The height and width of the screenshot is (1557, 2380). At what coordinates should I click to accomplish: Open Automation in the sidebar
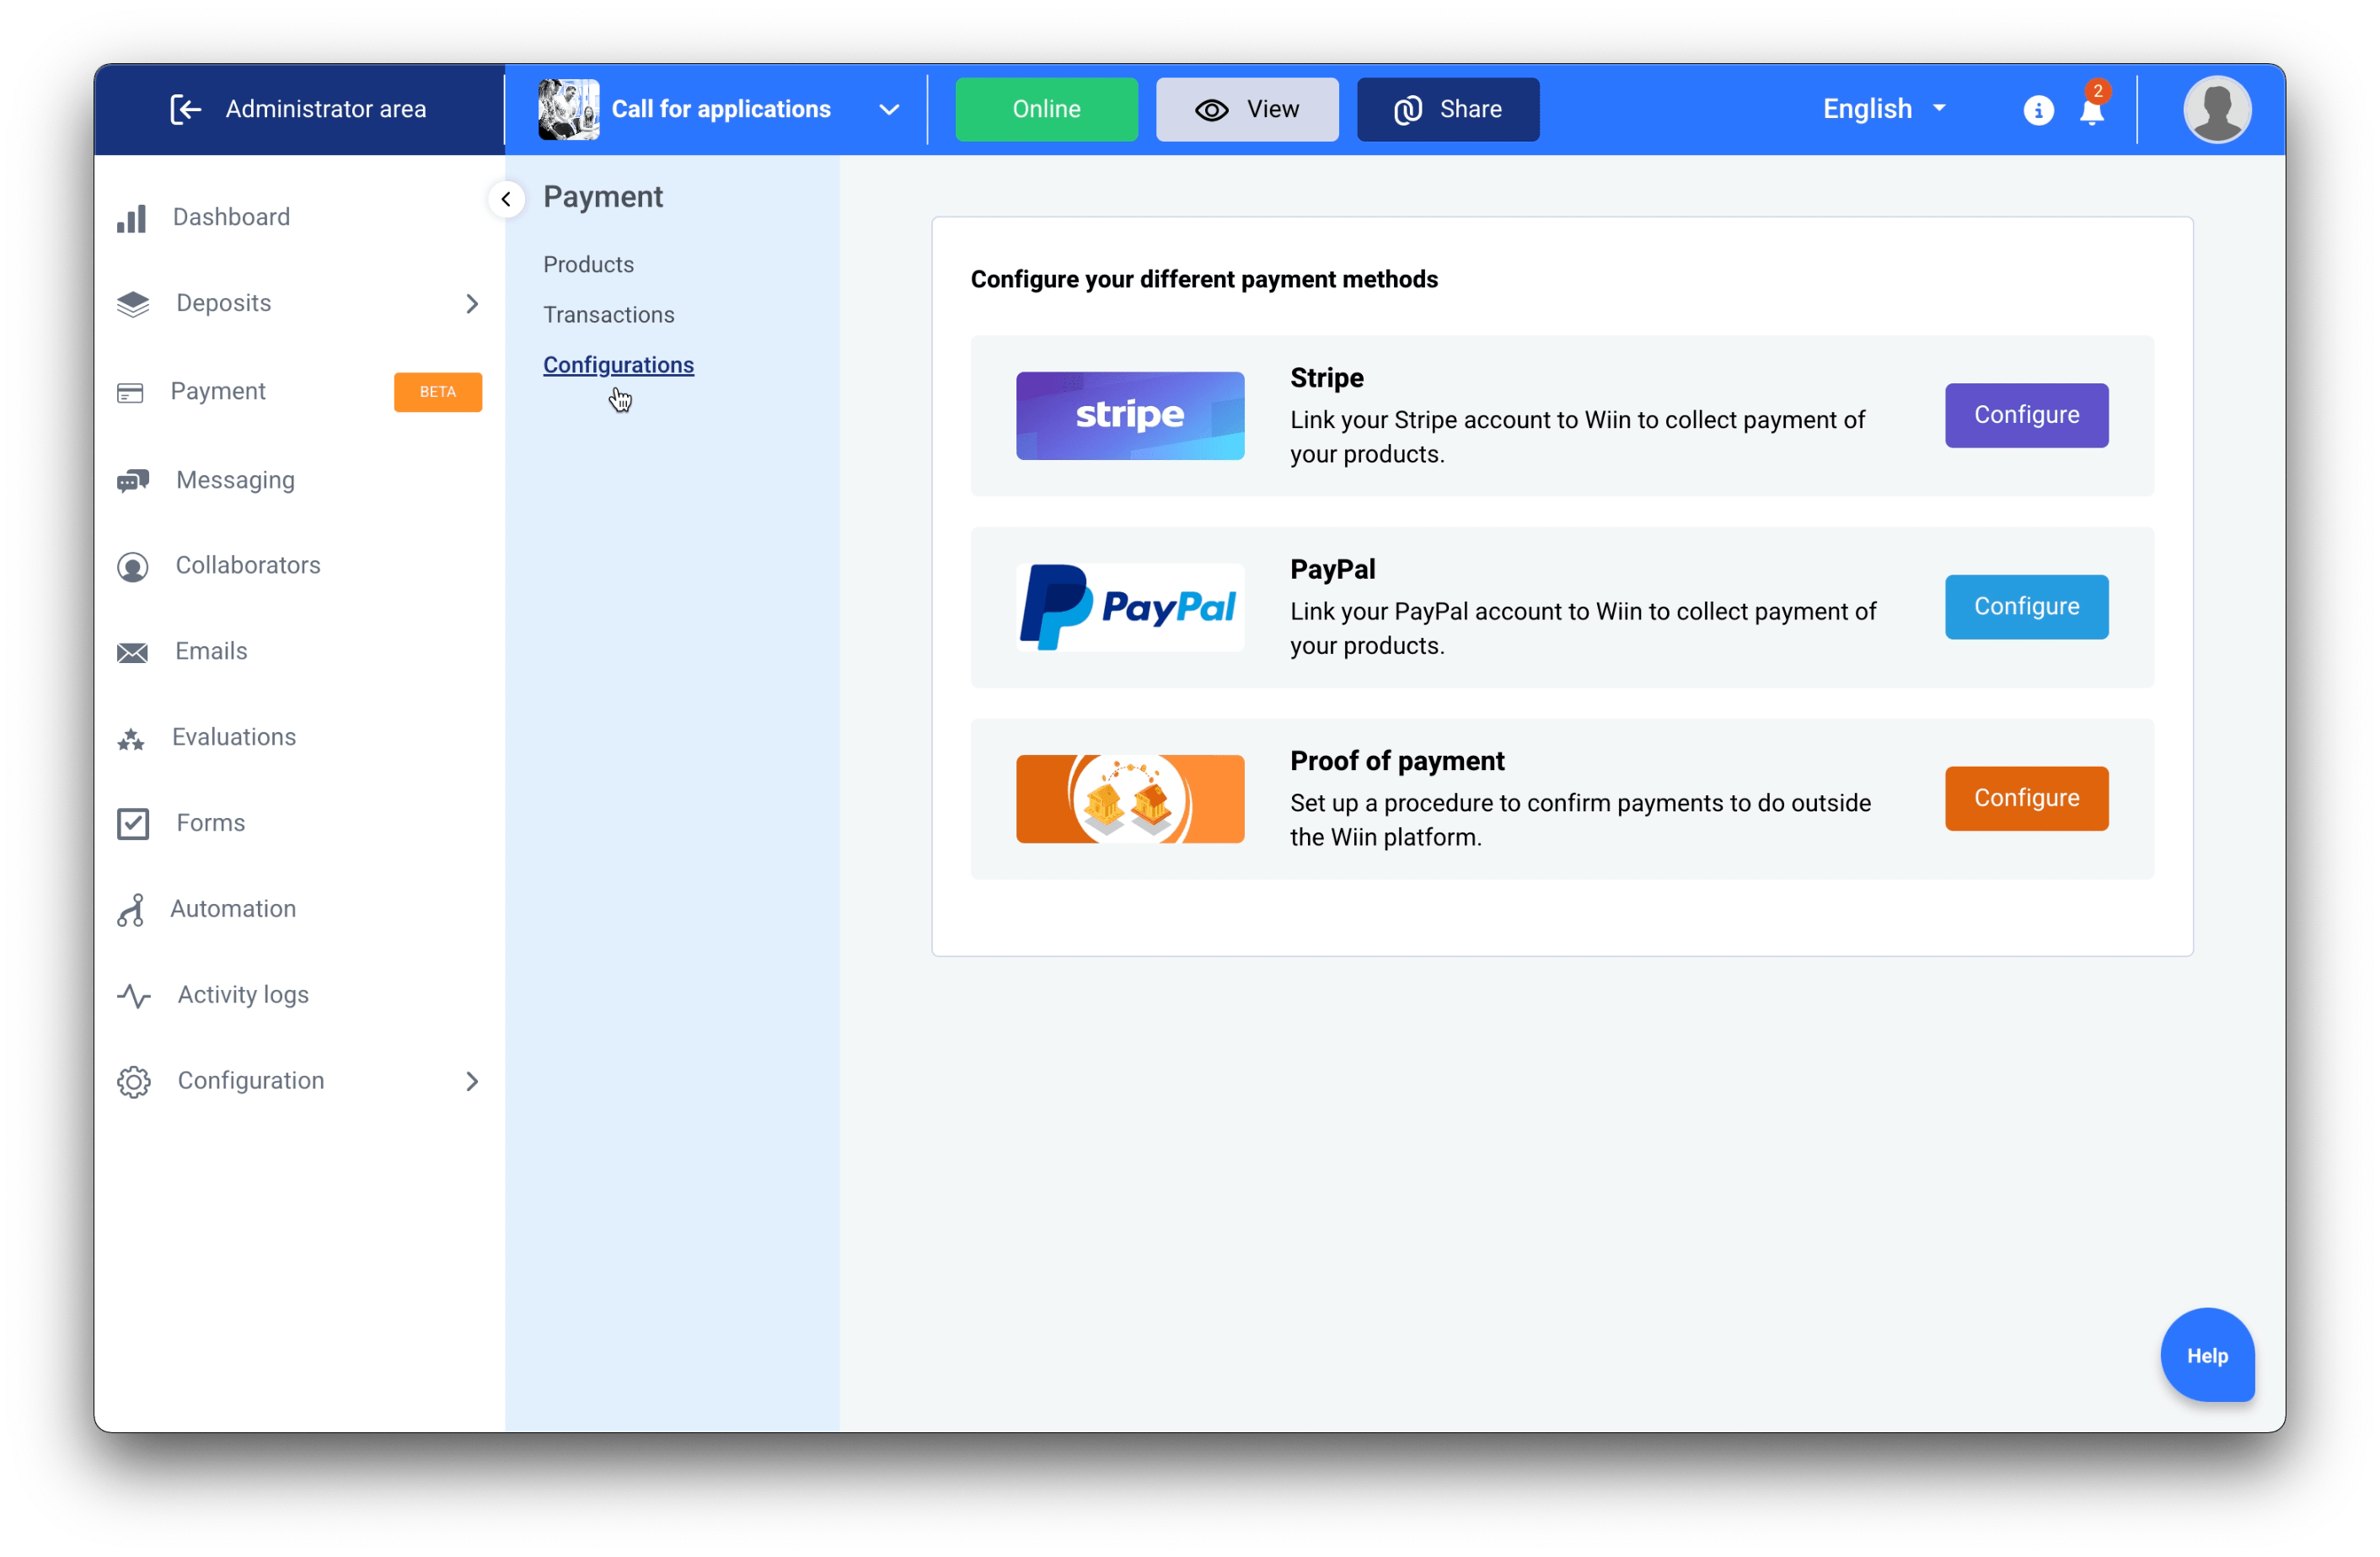pyautogui.click(x=233, y=909)
